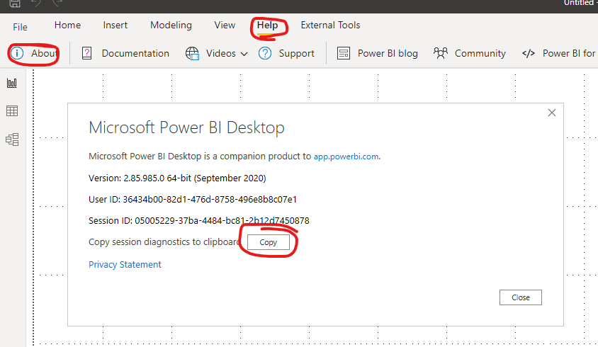This screenshot has width=598, height=347.
Task: Click the Save icon in title bar
Action: [x=14, y=4]
